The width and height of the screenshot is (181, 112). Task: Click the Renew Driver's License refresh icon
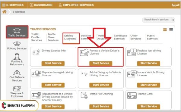pyautogui.click(x=84, y=52)
